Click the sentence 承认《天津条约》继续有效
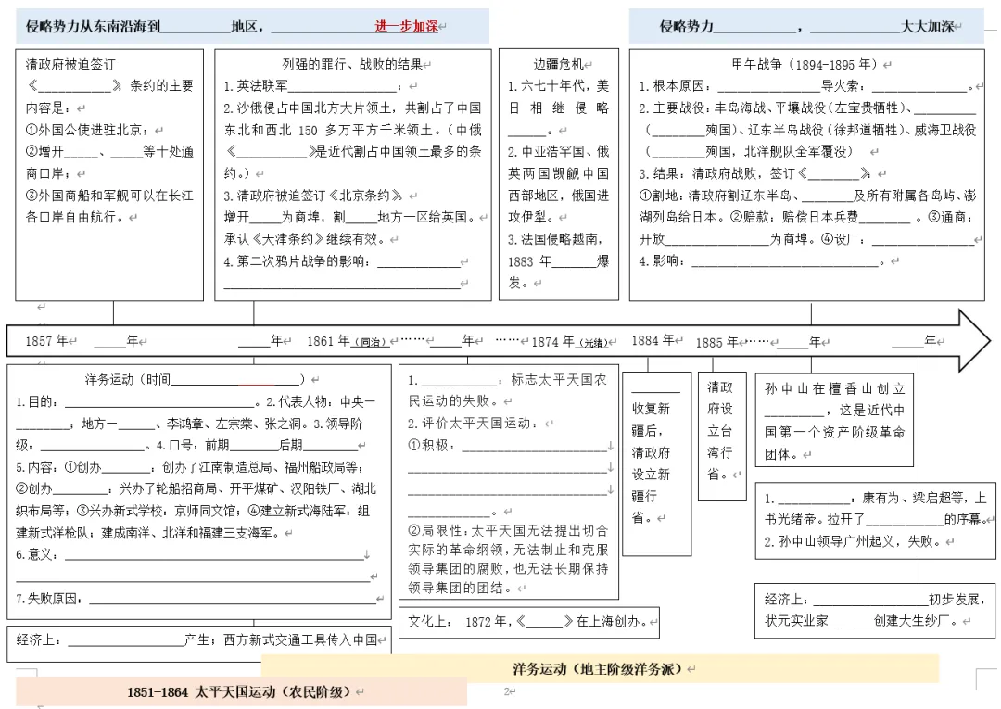Screen dimensions: 1001x709 (305, 239)
